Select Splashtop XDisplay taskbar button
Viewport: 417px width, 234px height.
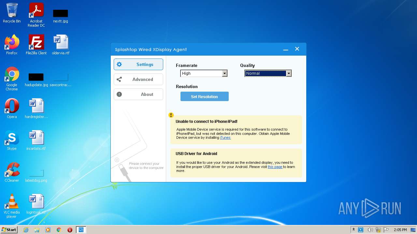pos(81,230)
